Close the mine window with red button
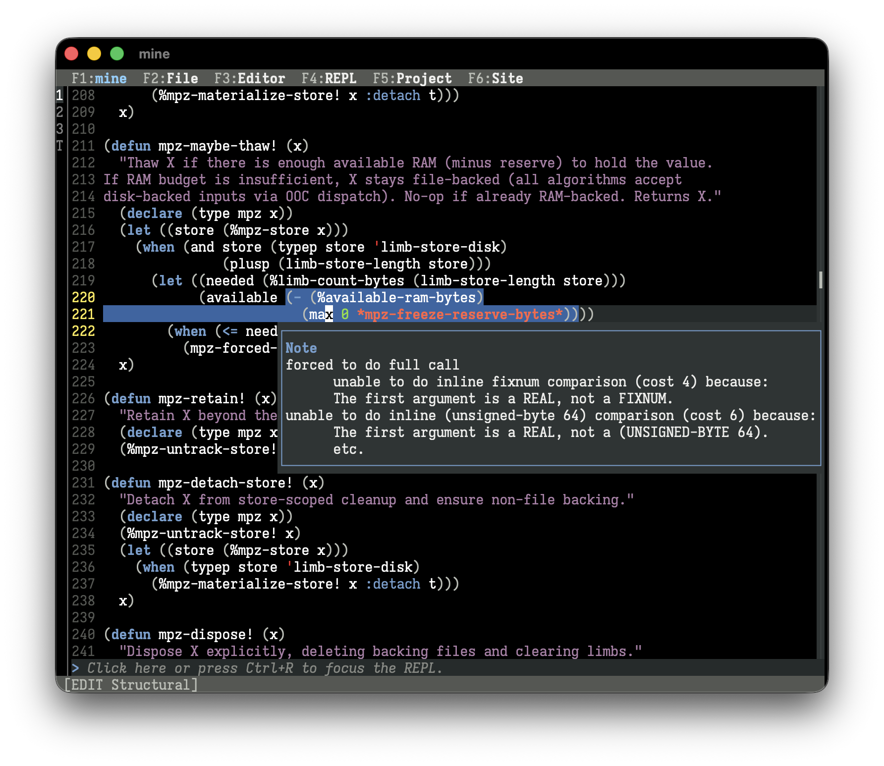This screenshot has width=884, height=766. pyautogui.click(x=71, y=54)
